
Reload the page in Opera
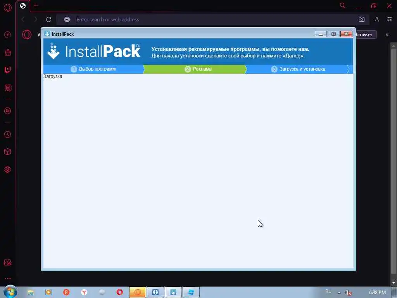click(48, 19)
